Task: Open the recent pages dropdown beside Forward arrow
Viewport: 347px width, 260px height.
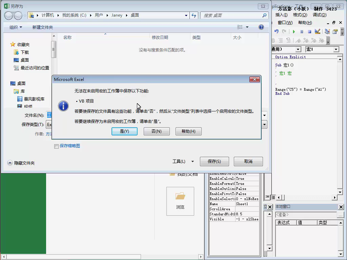Action: point(25,16)
